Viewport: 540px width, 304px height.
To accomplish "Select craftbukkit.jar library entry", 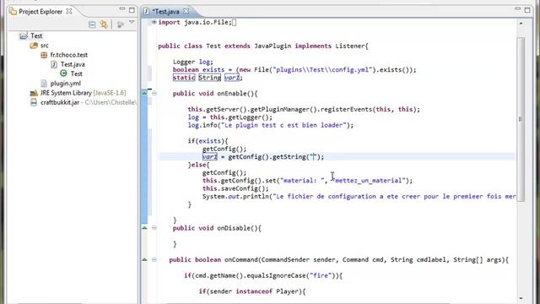I will coord(88,102).
